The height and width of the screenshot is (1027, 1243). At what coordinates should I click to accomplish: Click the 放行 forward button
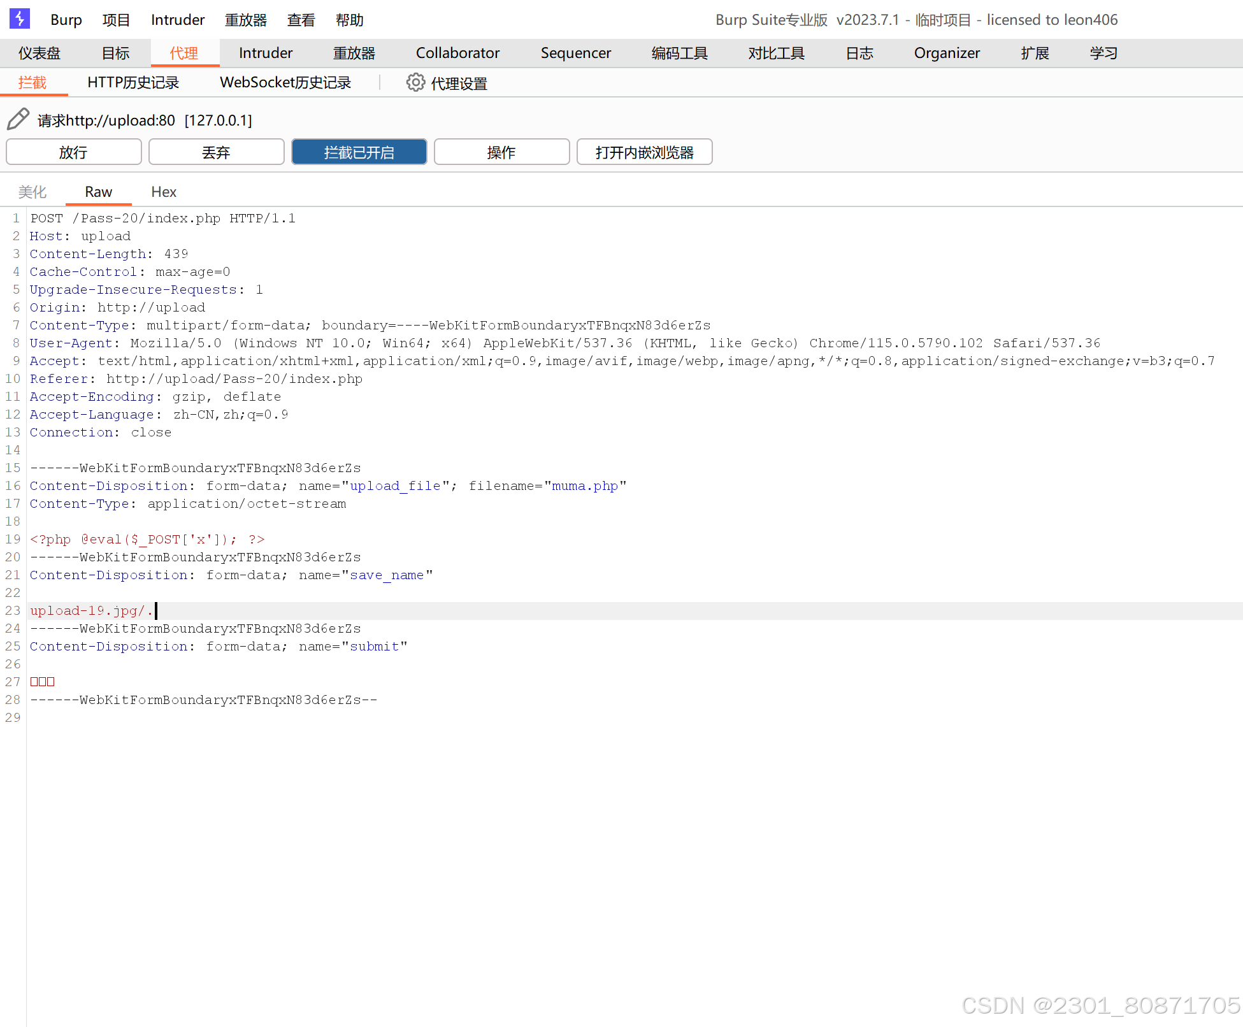pyautogui.click(x=73, y=152)
